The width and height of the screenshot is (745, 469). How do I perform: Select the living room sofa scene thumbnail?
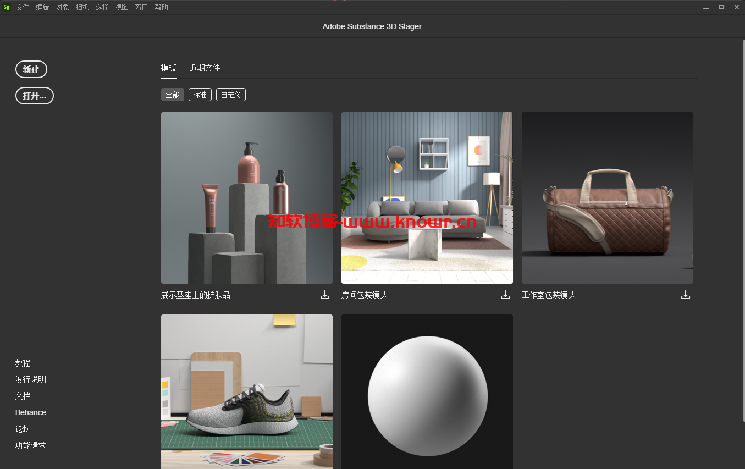pyautogui.click(x=427, y=198)
